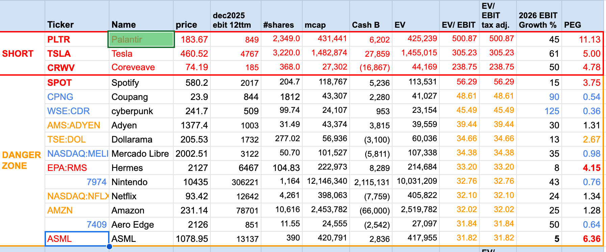Click the Adyen name cell
This screenshot has height=252, width=606.
(x=141, y=125)
